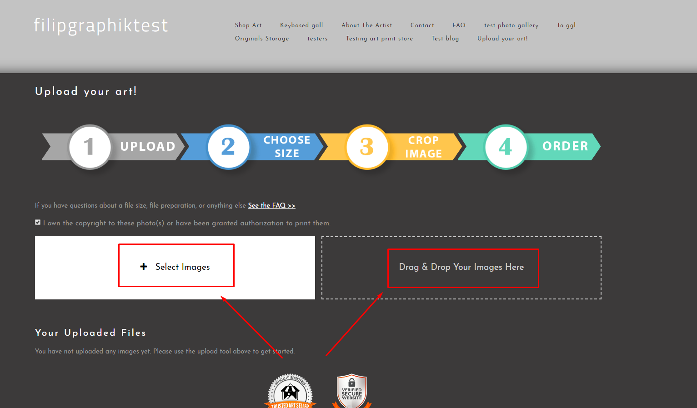Open Testing art print store
Screen dimensions: 697x408
pyautogui.click(x=379, y=39)
